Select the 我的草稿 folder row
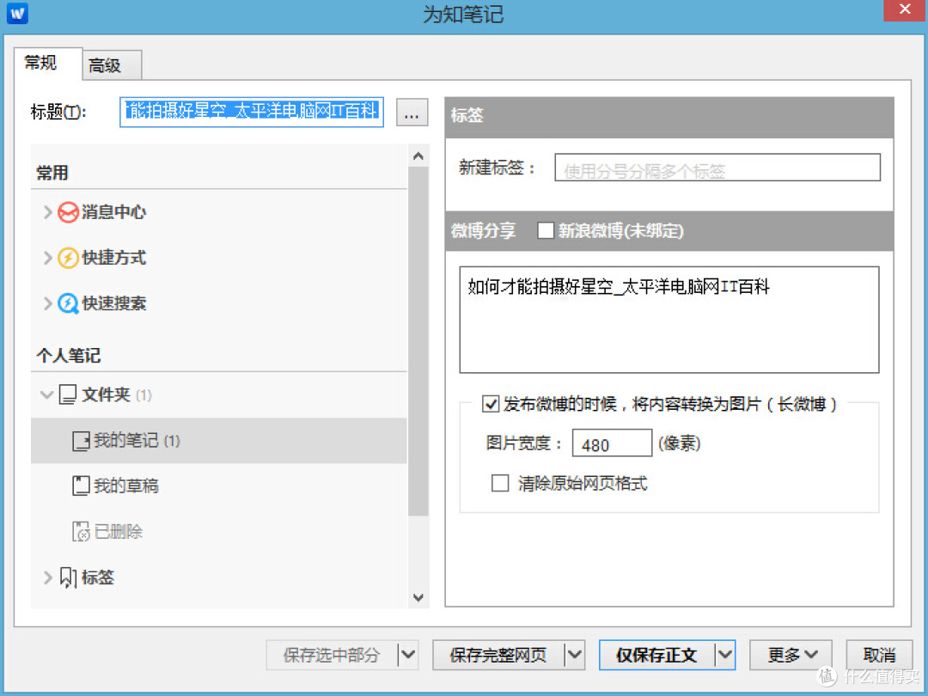928x696 pixels. point(219,485)
